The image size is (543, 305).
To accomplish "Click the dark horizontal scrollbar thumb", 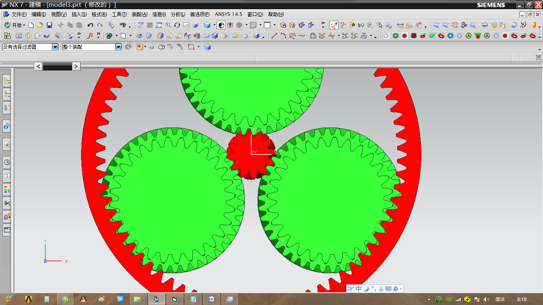I will pyautogui.click(x=57, y=67).
